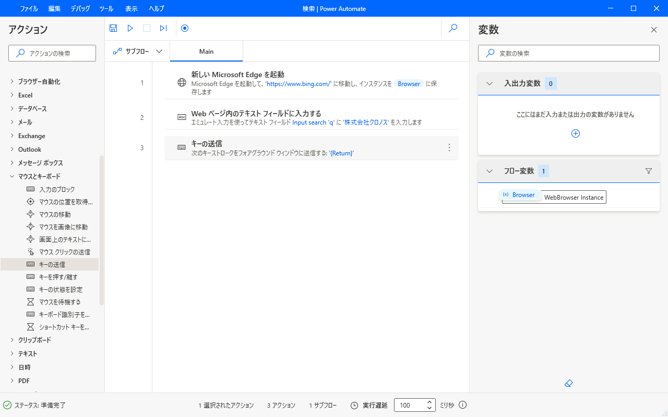Open ファイル menu
The height and width of the screenshot is (417, 668).
click(x=29, y=8)
